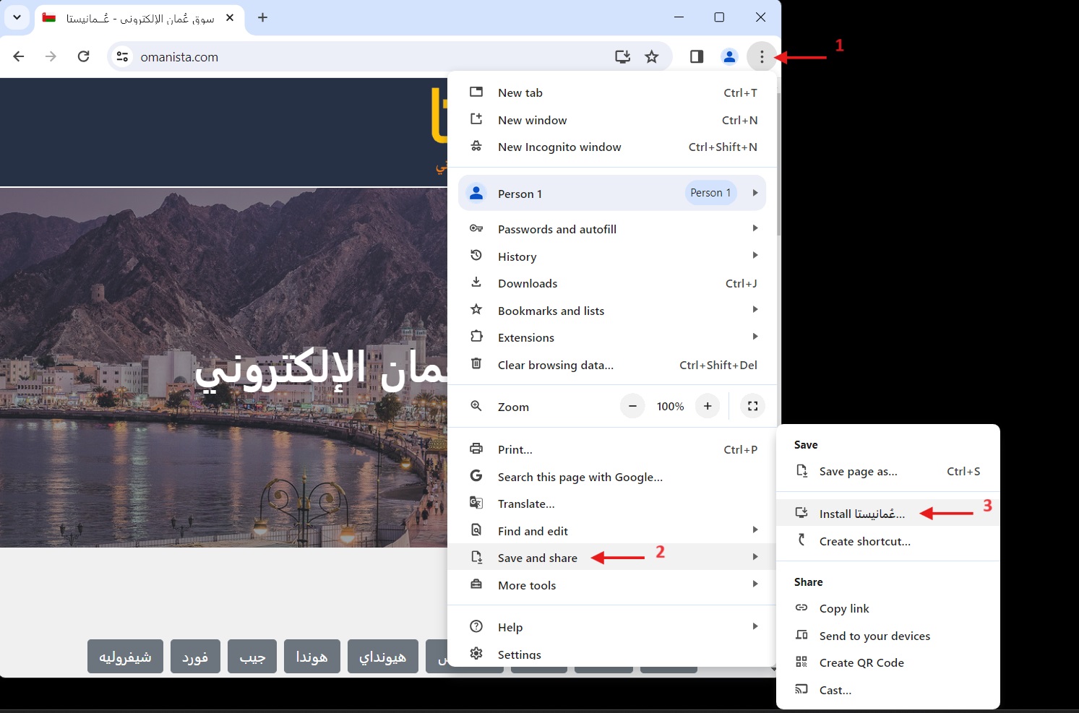This screenshot has height=713, width=1079.
Task: Enter fullscreen using the zoom row icon
Action: (x=752, y=406)
